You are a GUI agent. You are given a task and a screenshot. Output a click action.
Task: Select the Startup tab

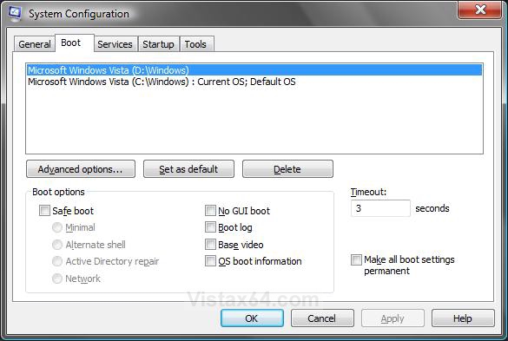coord(158,44)
